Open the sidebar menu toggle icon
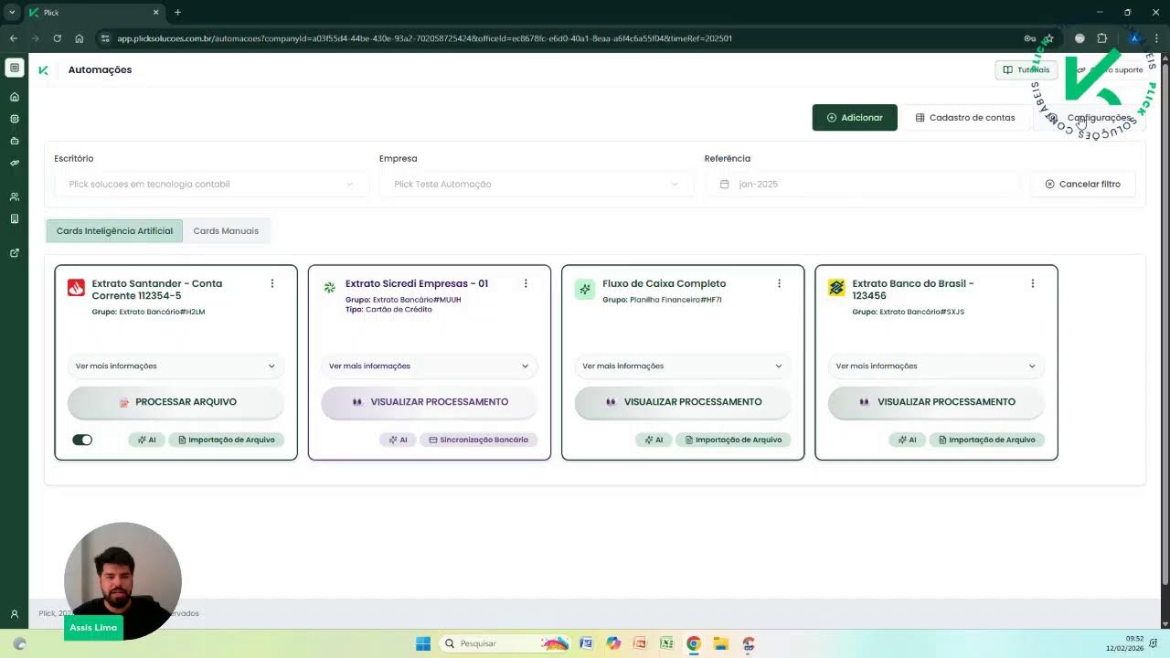Screen dimensions: 1170x658 [14, 68]
